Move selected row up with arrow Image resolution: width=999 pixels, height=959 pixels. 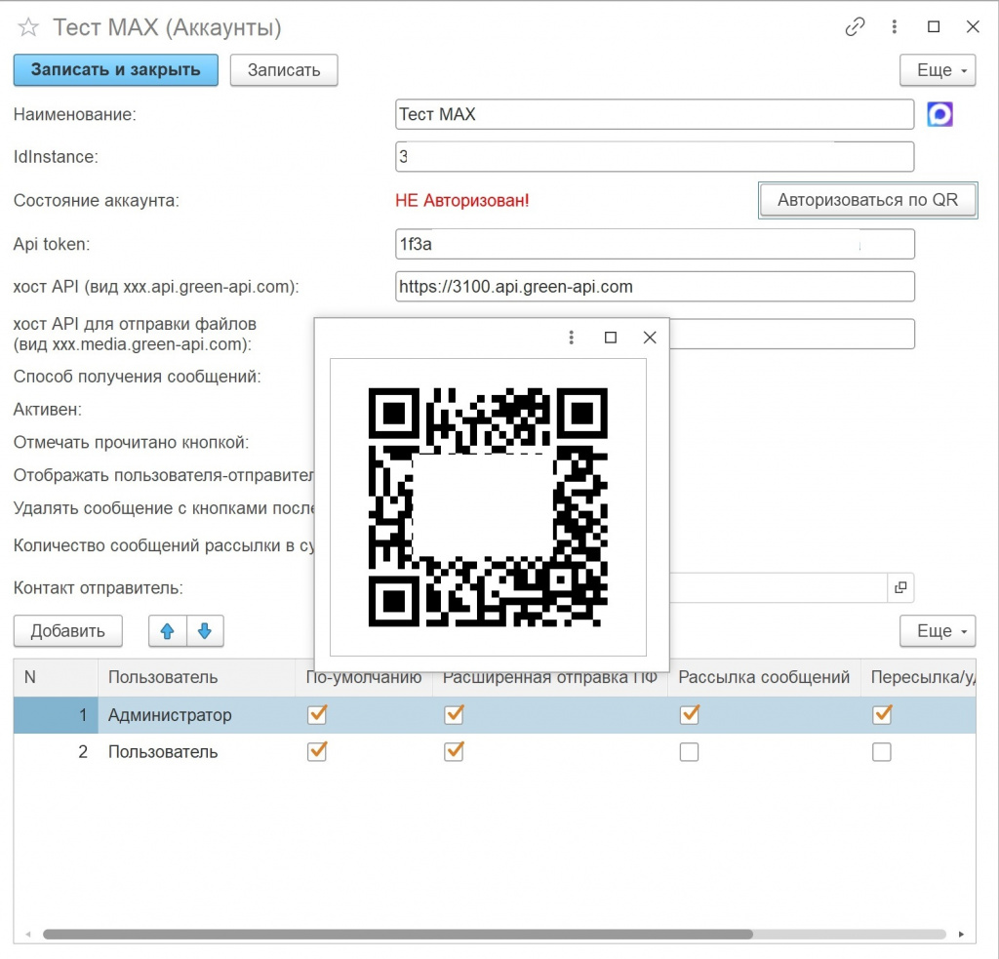[168, 631]
